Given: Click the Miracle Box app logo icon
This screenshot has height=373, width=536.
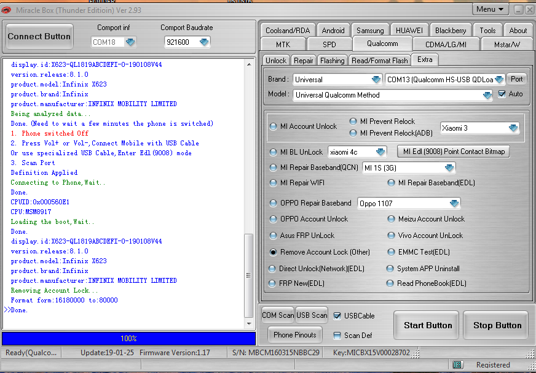Looking at the screenshot, I should (x=6, y=10).
